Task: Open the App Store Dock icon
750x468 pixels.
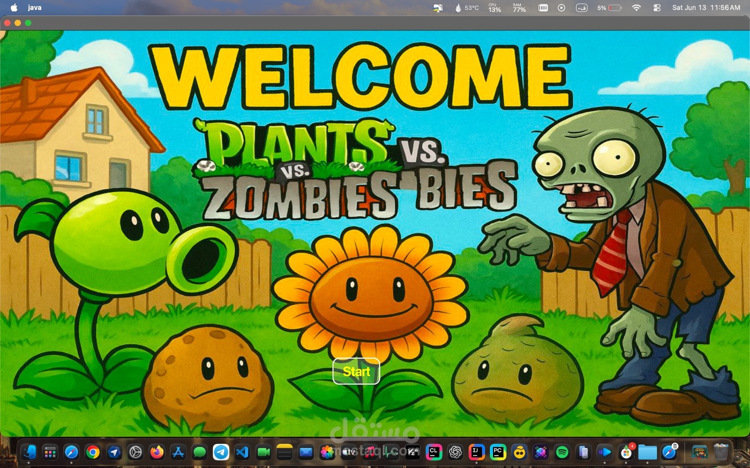Action: [x=178, y=453]
